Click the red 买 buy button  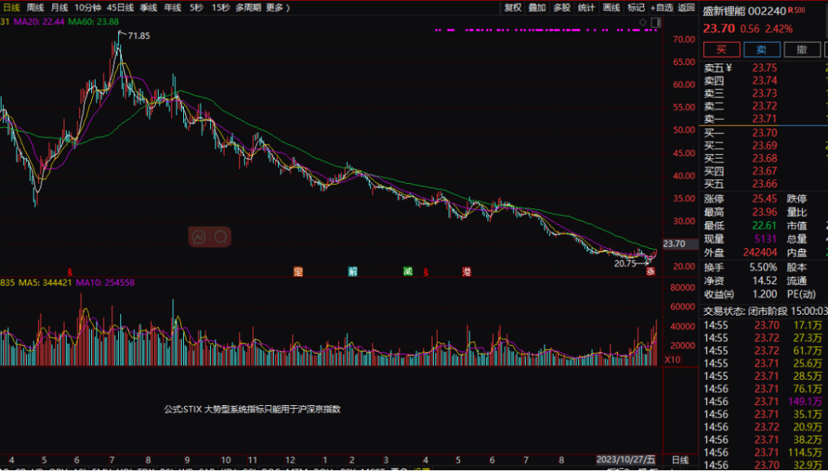(721, 50)
